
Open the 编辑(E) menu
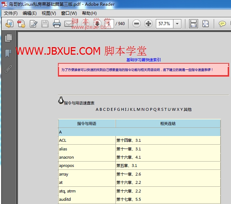[30, 13]
